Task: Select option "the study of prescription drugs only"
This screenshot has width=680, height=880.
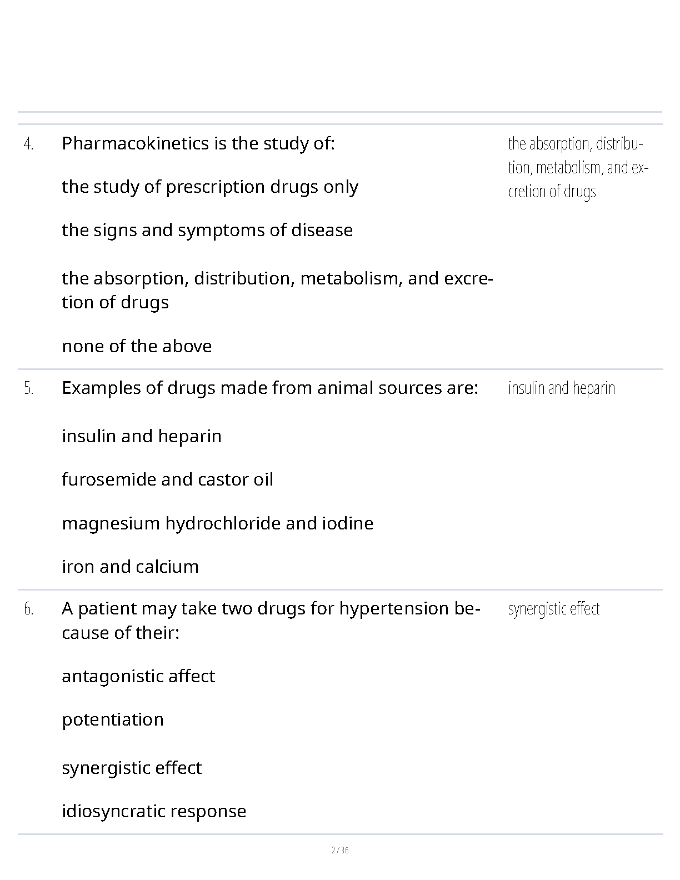Action: coord(210,187)
